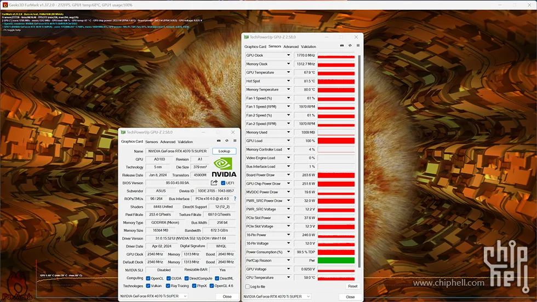Toggle the Vulkan checkbox

click(x=148, y=286)
